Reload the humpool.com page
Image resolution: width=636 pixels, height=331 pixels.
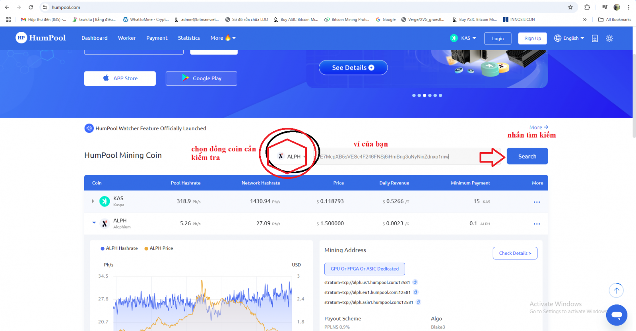pos(31,7)
